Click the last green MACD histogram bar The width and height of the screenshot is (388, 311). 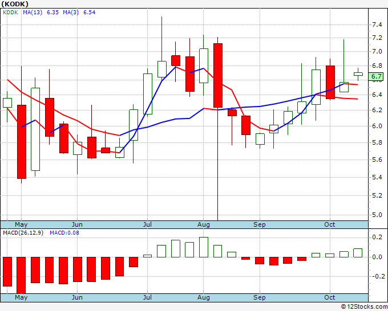[358, 253]
